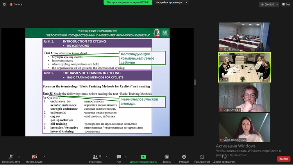Expand audio options arrow next to microphone
Viewport: 293px width, 165px height.
click(19, 157)
